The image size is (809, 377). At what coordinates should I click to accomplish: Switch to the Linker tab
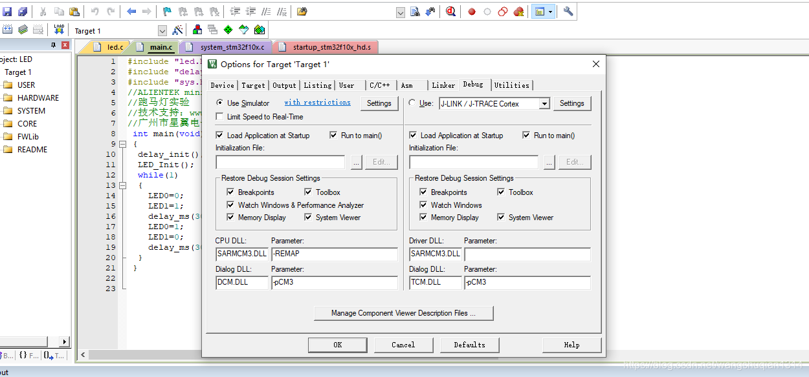click(x=443, y=85)
